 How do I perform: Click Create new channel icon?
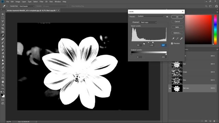tap(210, 121)
